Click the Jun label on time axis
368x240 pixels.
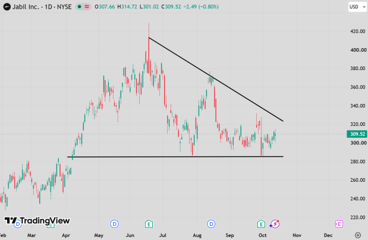pos(130,235)
